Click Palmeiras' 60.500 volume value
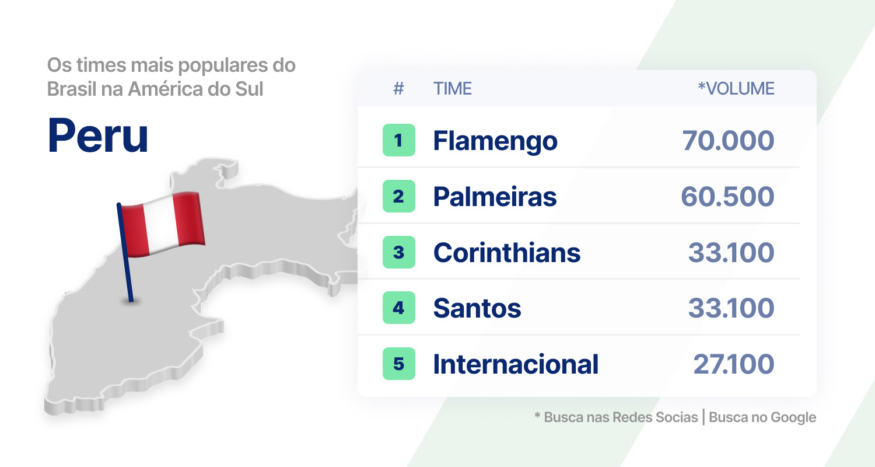The image size is (875, 467). coord(727,197)
